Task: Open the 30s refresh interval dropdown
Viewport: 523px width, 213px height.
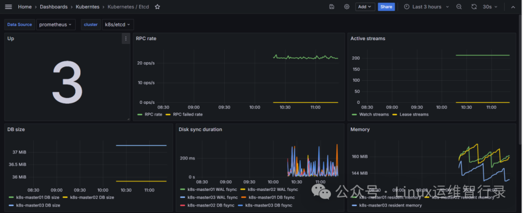Action: point(490,7)
